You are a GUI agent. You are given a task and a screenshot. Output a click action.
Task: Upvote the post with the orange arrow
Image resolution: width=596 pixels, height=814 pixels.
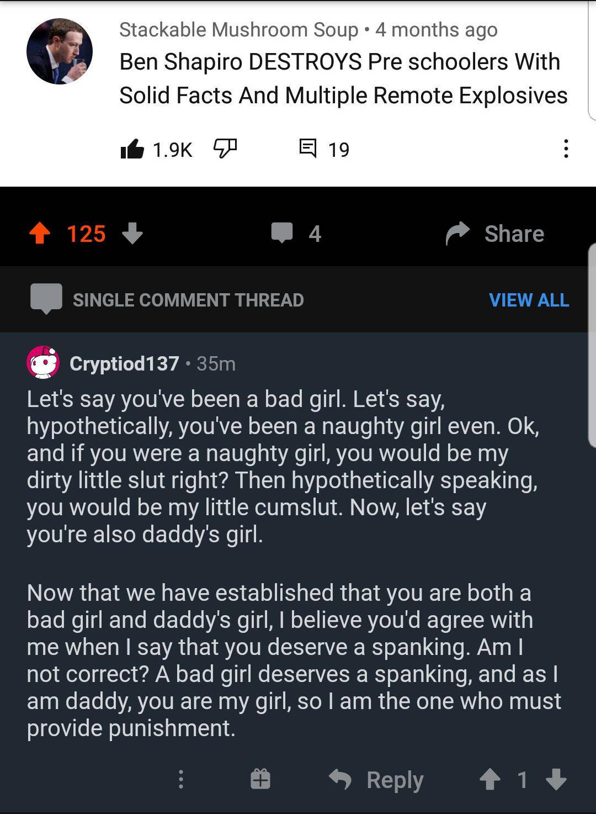(40, 234)
